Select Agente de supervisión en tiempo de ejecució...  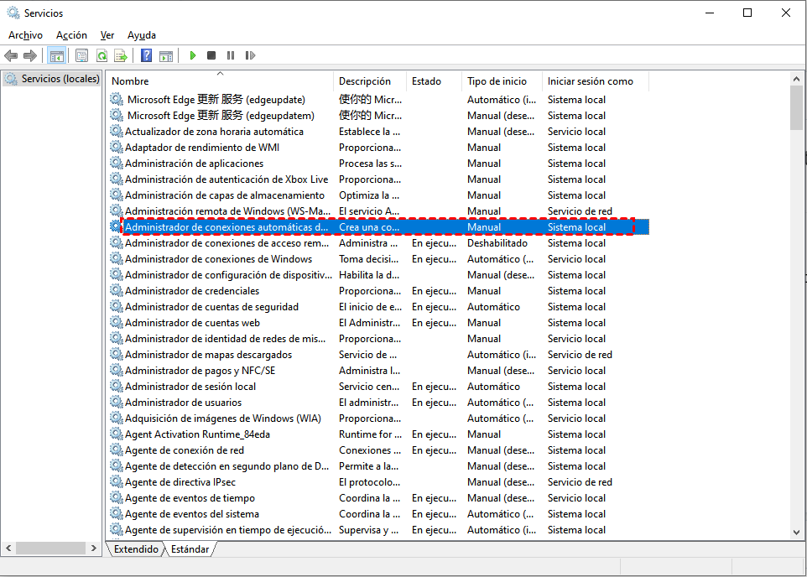(379, 530)
